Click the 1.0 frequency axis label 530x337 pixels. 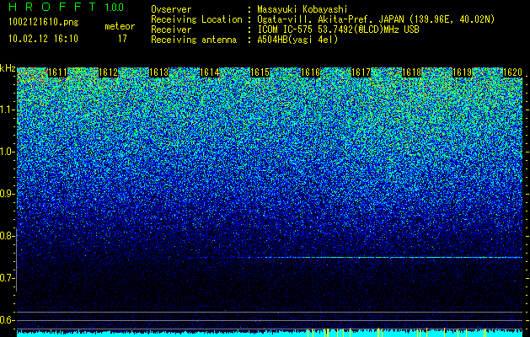[x=7, y=152]
